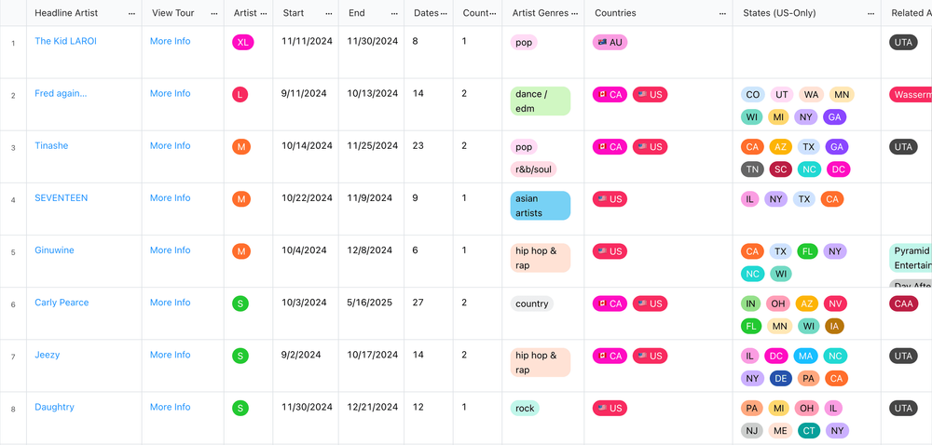This screenshot has width=932, height=445.
Task: Select the asian artists genre tag
Action: click(541, 206)
